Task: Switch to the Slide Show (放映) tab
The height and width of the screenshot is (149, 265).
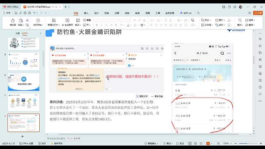Action: tap(127, 13)
